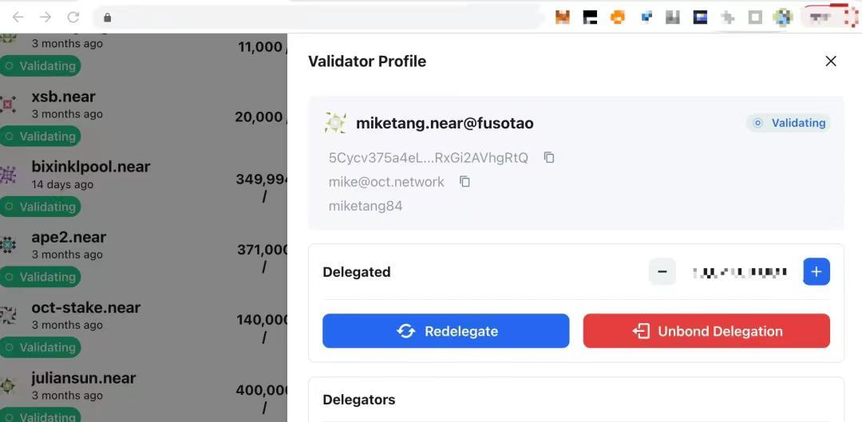Open the puzzle-piece extensions menu
Screen dimensions: 862x422
point(728,18)
